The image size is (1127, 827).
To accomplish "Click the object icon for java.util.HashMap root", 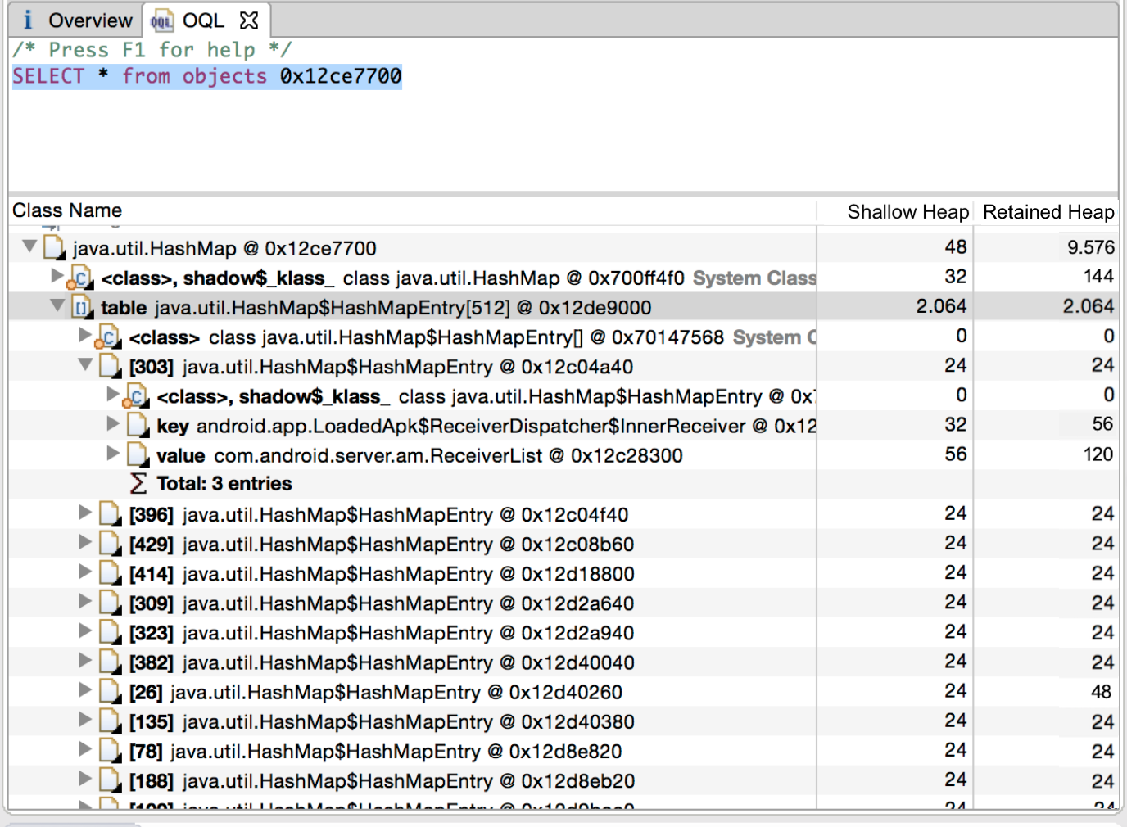I will click(54, 247).
